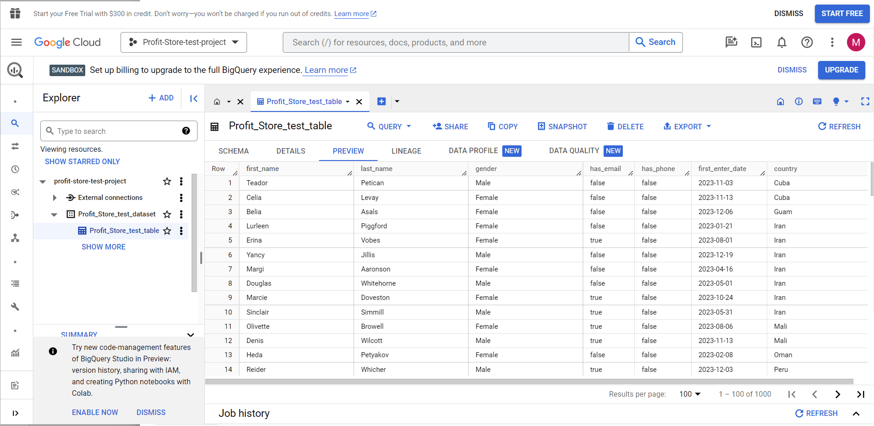Star the profit-store-test-project

[x=167, y=181]
